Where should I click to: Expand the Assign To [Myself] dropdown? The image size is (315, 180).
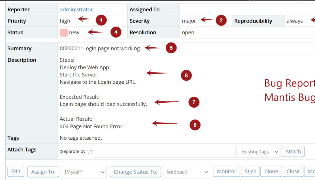point(84,172)
